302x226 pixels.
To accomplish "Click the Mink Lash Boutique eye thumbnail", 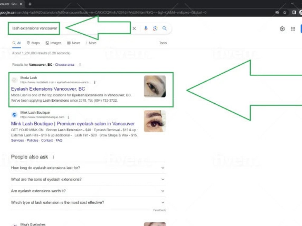I will [x=155, y=121].
